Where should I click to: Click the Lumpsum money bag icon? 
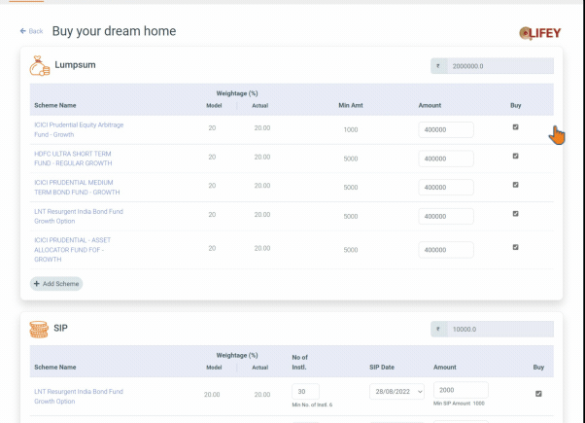[39, 65]
